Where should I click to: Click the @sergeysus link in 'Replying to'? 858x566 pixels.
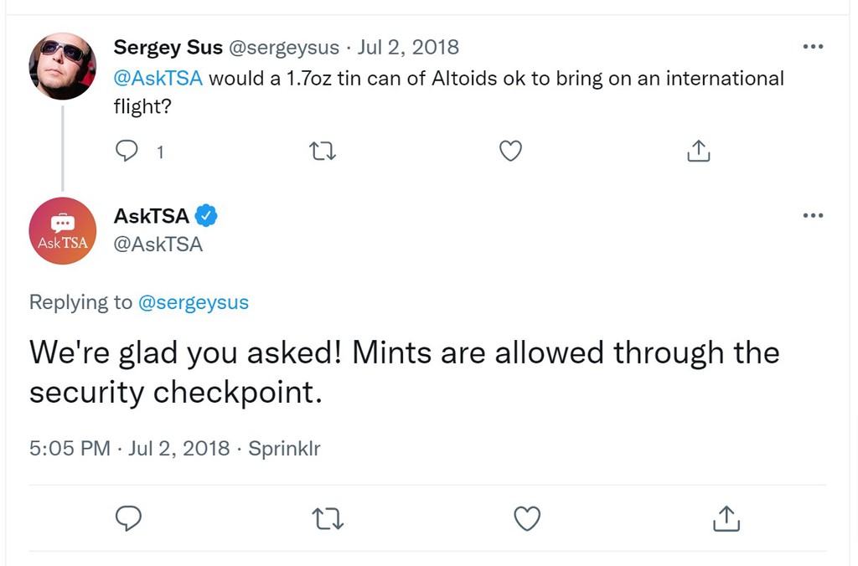coord(194,302)
